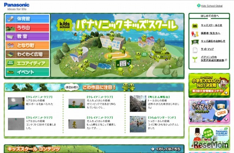The width and height of the screenshot is (234, 153).
Task: Click the Panasonic ideas for life logo
Action: click(16, 7)
